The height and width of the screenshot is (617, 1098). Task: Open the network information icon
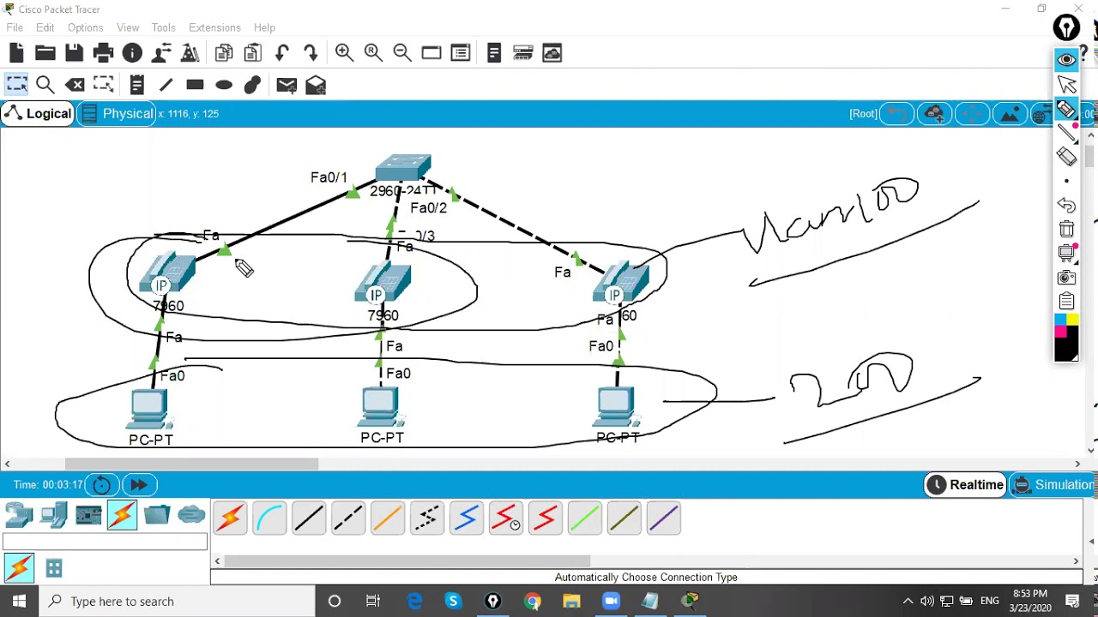[132, 53]
